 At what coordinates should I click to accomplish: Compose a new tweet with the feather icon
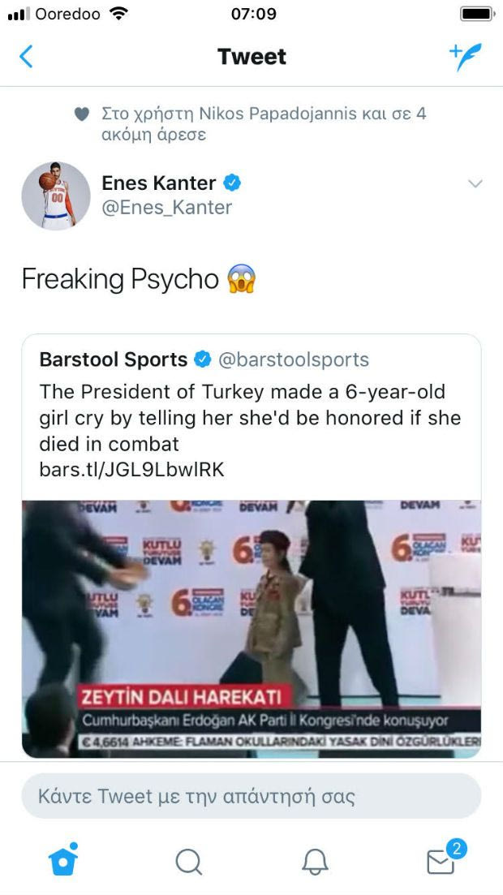click(x=466, y=57)
